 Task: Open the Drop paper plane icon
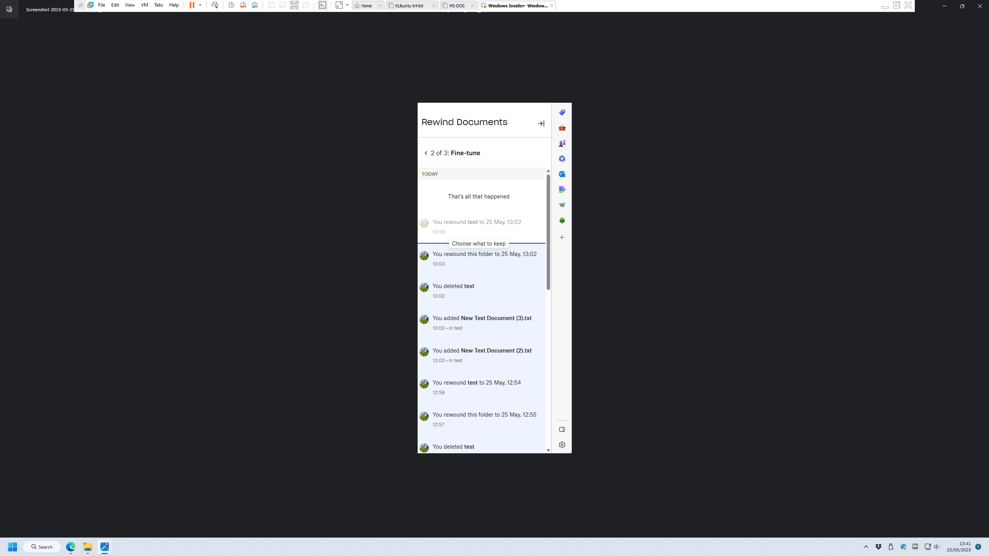[x=562, y=205]
